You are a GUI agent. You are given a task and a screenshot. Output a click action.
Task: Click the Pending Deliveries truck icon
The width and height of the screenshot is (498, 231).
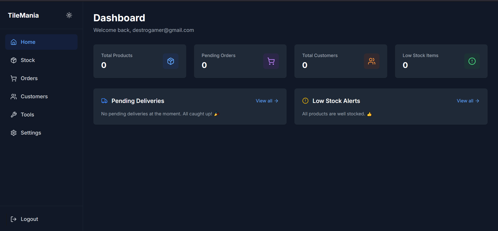104,101
